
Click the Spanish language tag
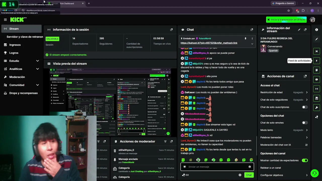(x=273, y=51)
